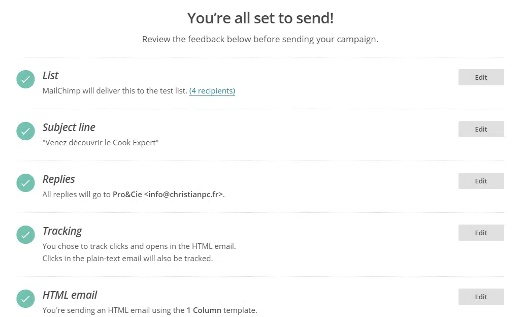Click the green checkmark icon beside List

click(x=25, y=79)
